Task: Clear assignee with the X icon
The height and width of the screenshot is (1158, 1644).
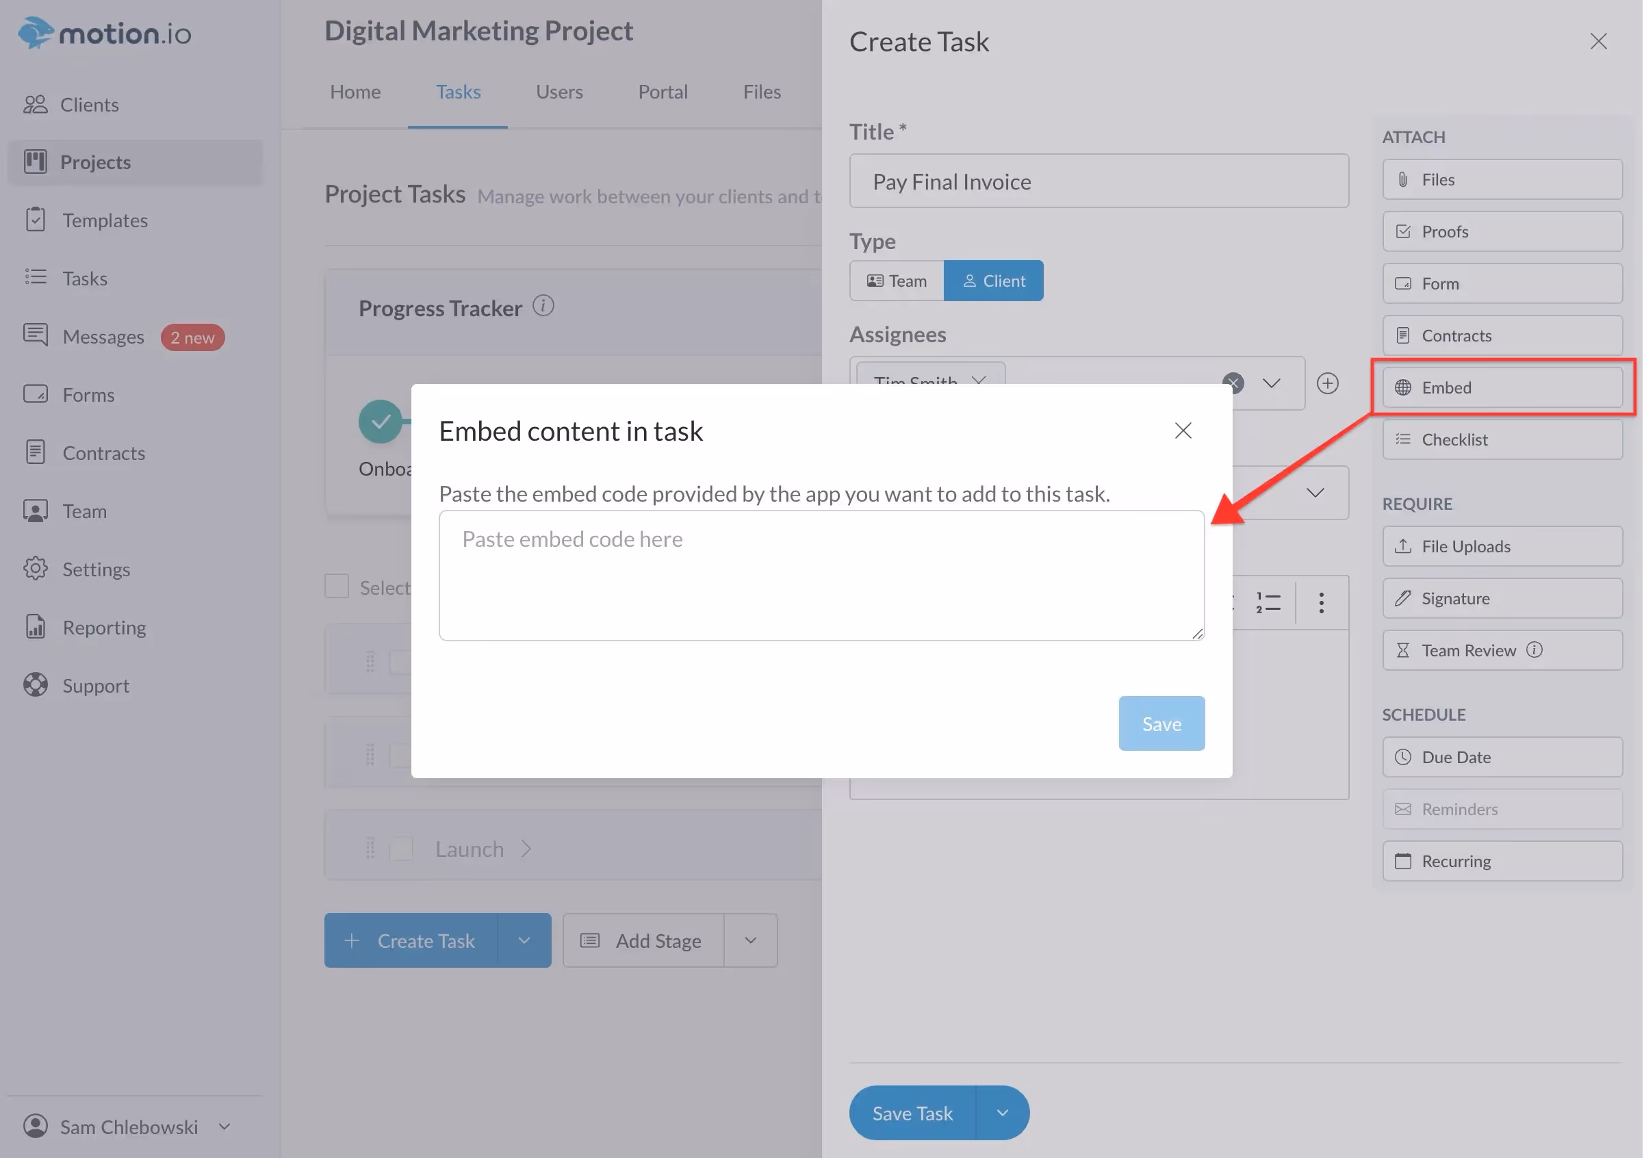Action: [1233, 383]
